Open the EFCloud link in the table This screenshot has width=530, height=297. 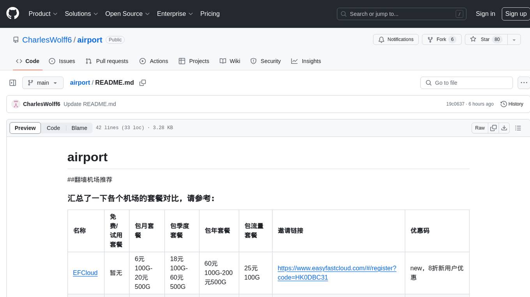pyautogui.click(x=85, y=273)
